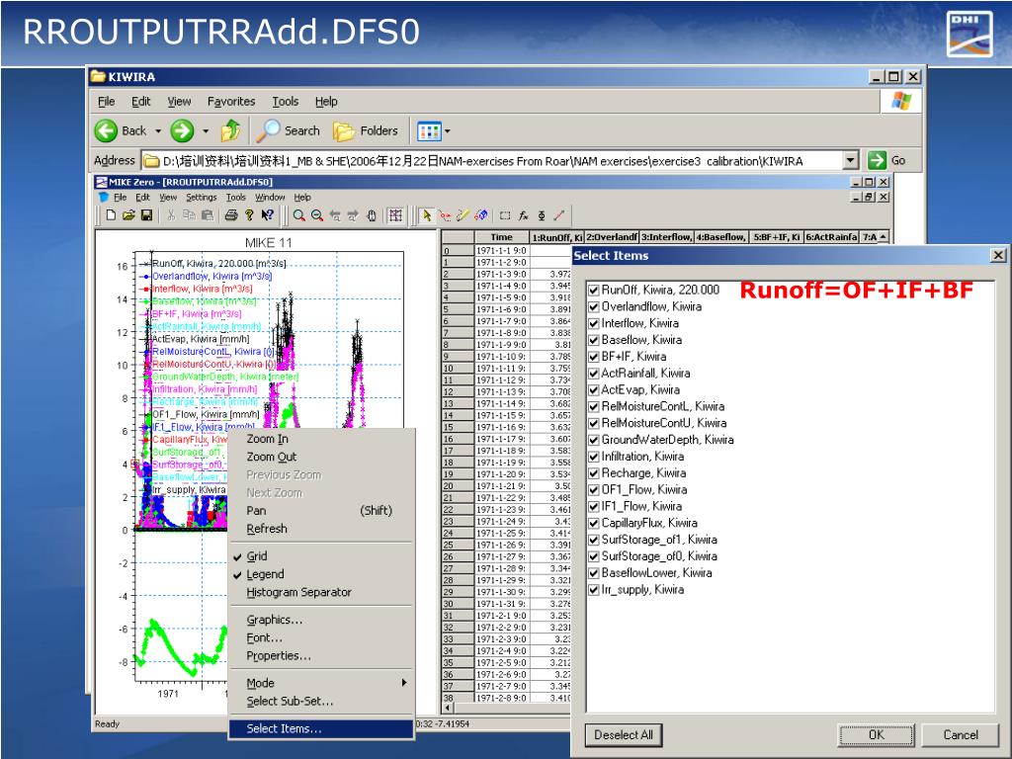Click the red line tool icon
Viewport: 1012px width, 759px height.
pyautogui.click(x=559, y=215)
